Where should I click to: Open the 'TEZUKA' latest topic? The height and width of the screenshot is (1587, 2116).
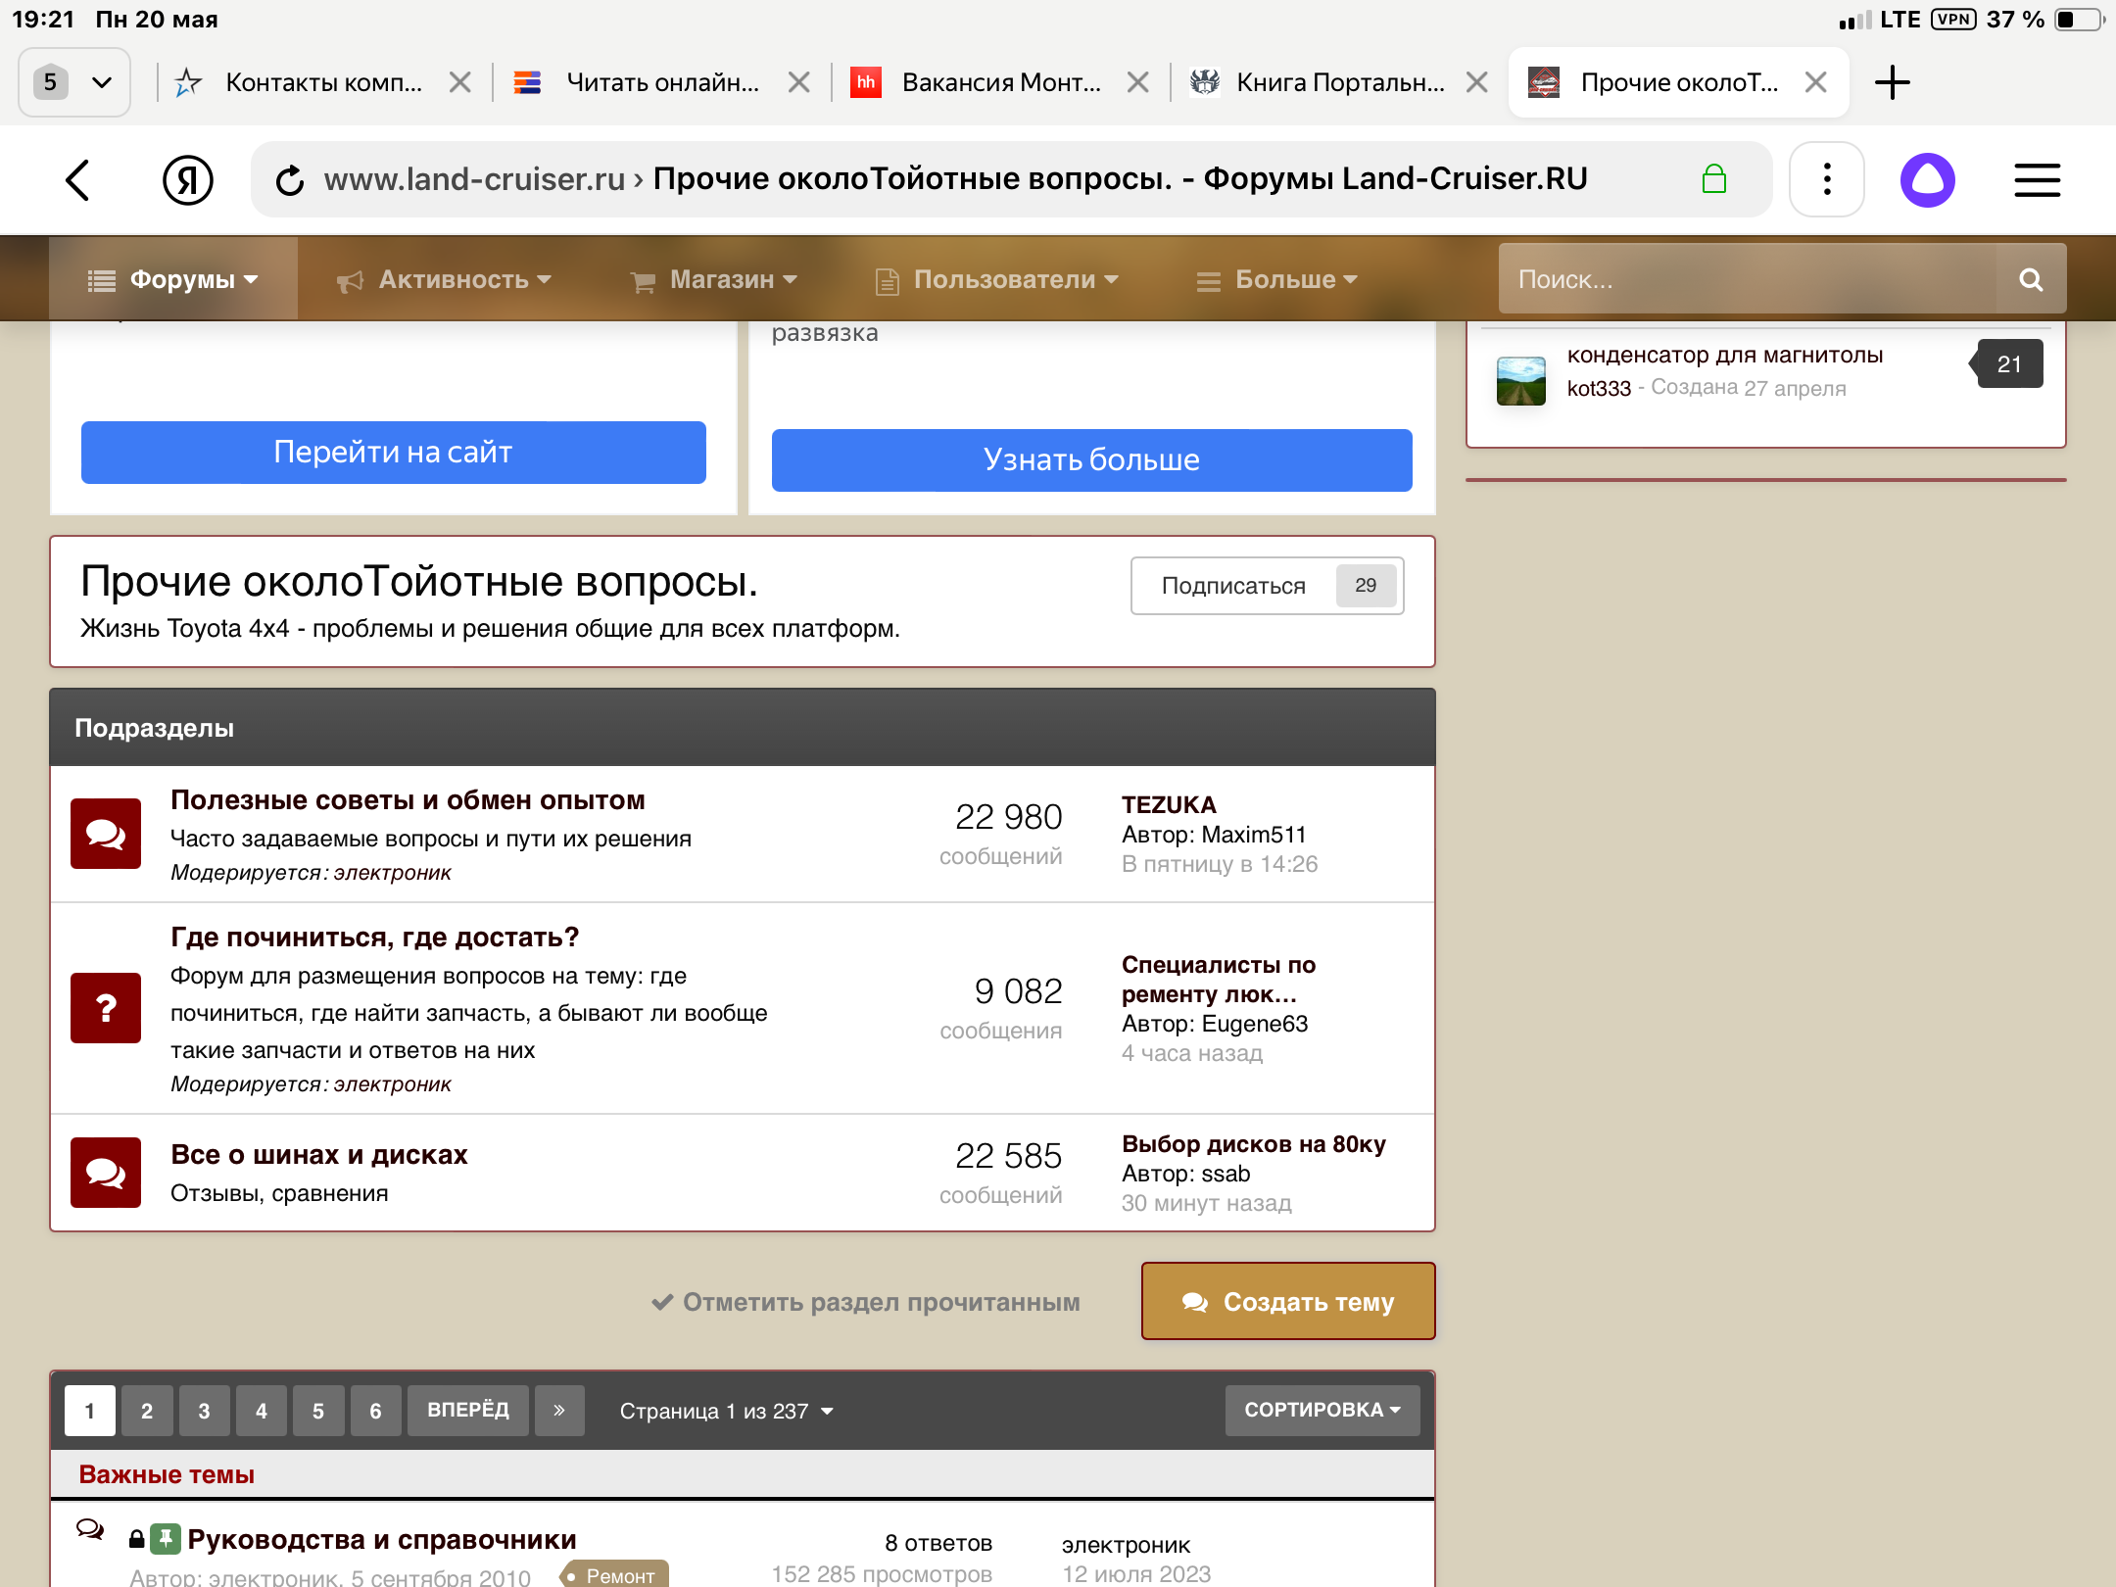coord(1169,804)
